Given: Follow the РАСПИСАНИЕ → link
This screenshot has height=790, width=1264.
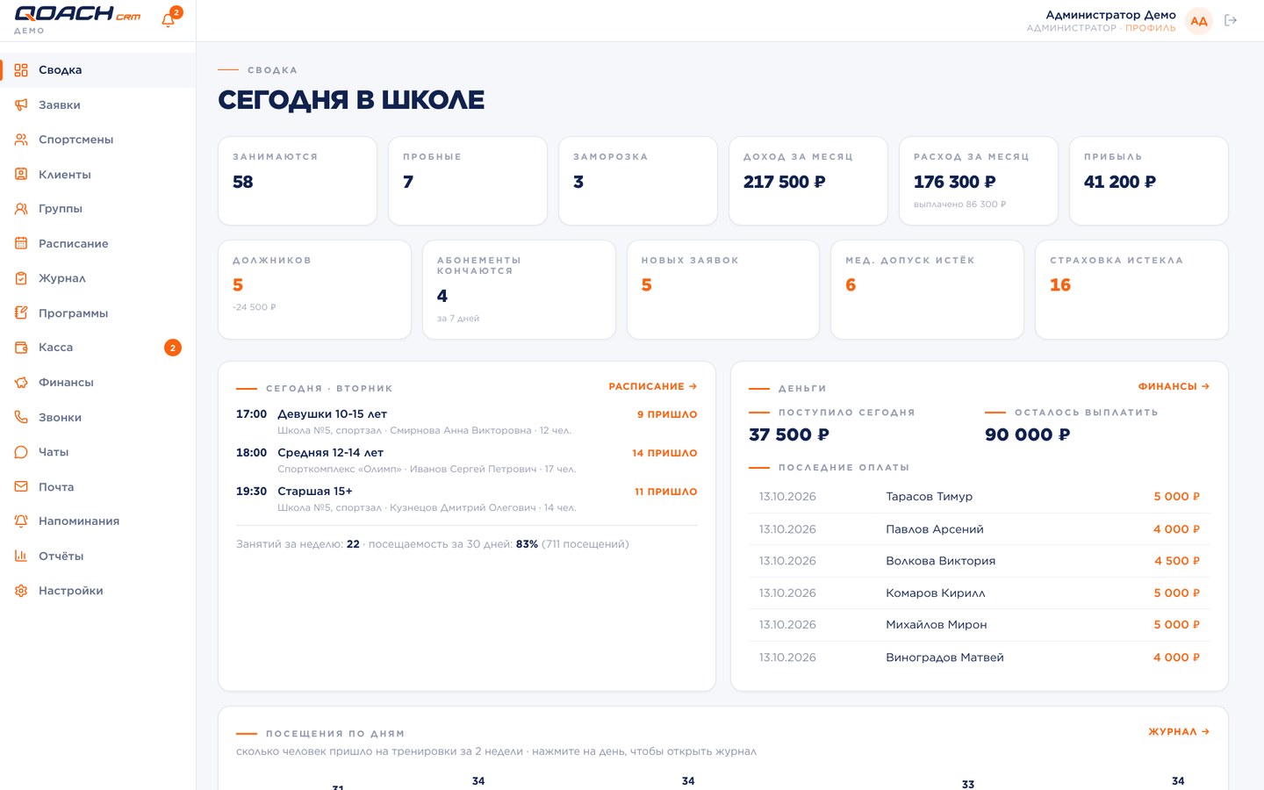Looking at the screenshot, I should (652, 386).
